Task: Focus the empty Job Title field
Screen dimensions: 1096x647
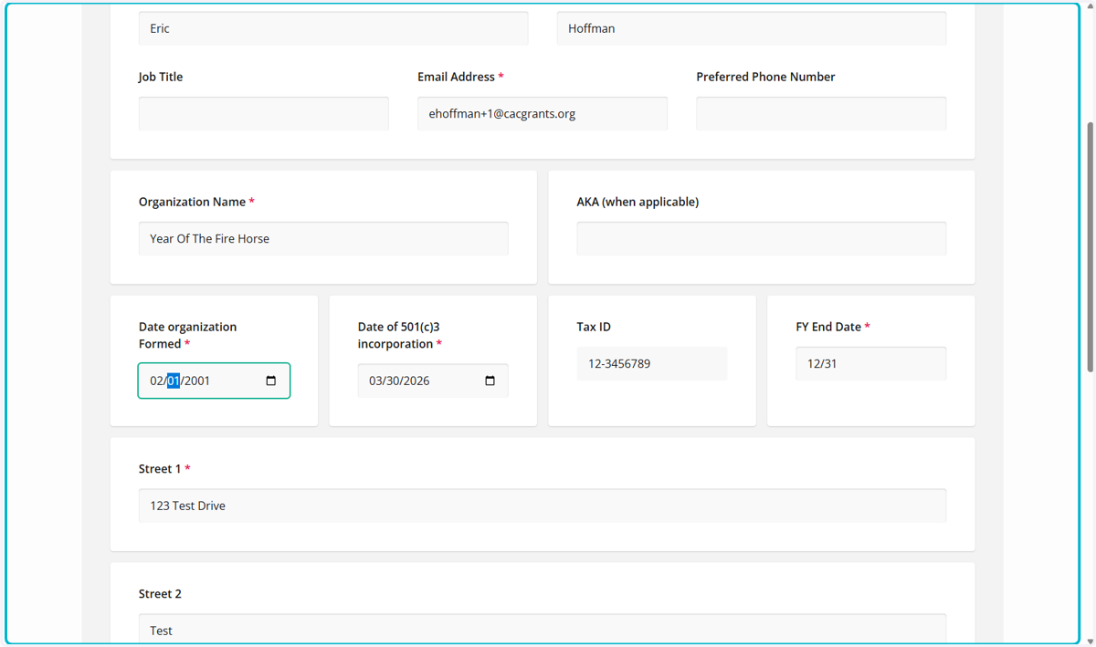Action: (264, 114)
